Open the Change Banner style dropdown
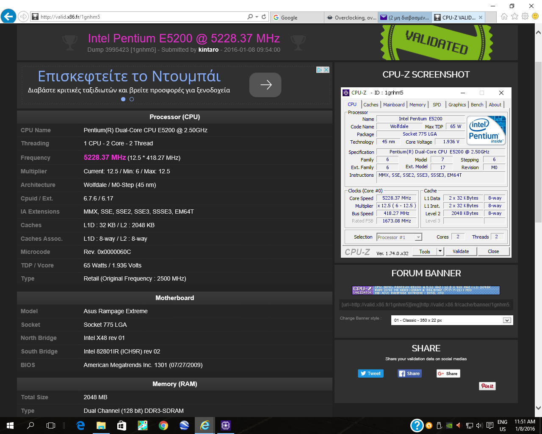The height and width of the screenshot is (434, 542). (452, 320)
